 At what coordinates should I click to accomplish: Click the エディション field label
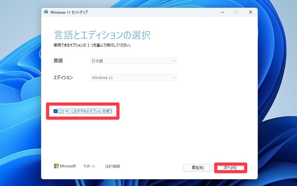tap(63, 77)
